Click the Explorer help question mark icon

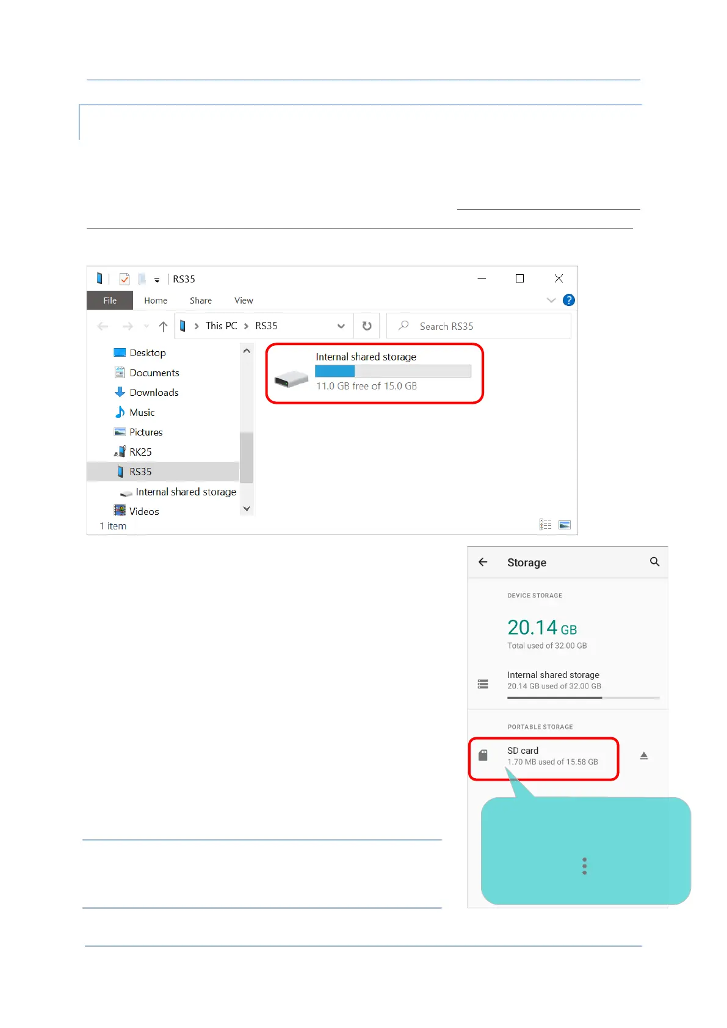[x=569, y=300]
